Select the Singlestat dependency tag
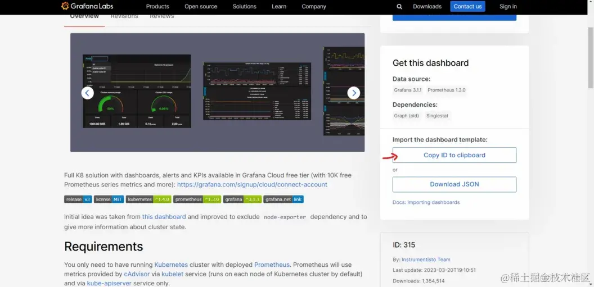Screen dimensions: 594x287 437,116
